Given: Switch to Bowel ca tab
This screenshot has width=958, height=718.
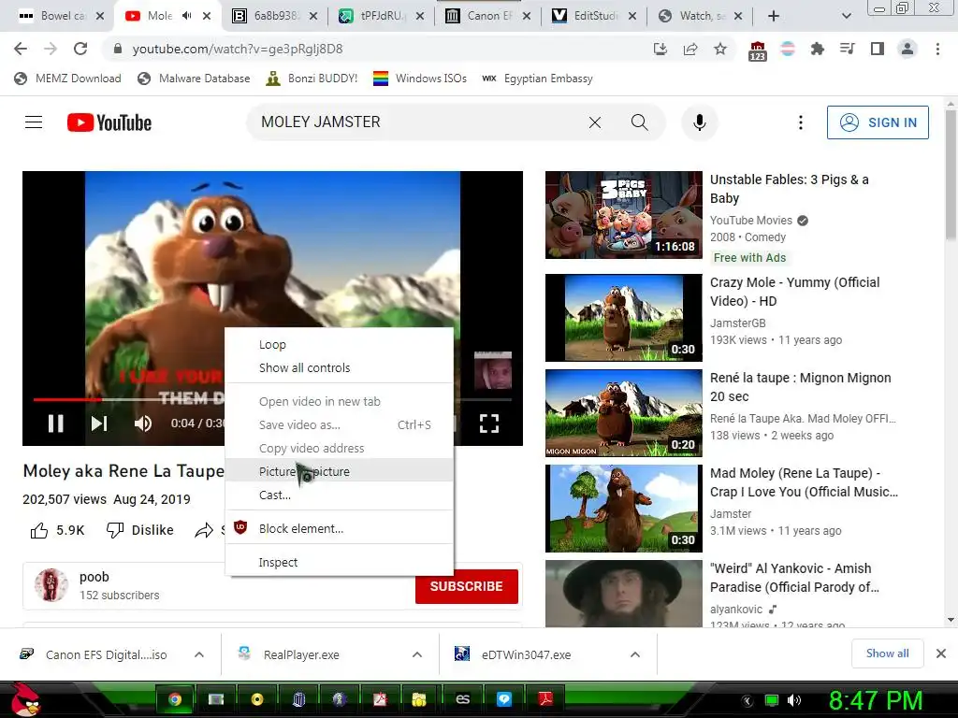Looking at the screenshot, I should point(63,17).
